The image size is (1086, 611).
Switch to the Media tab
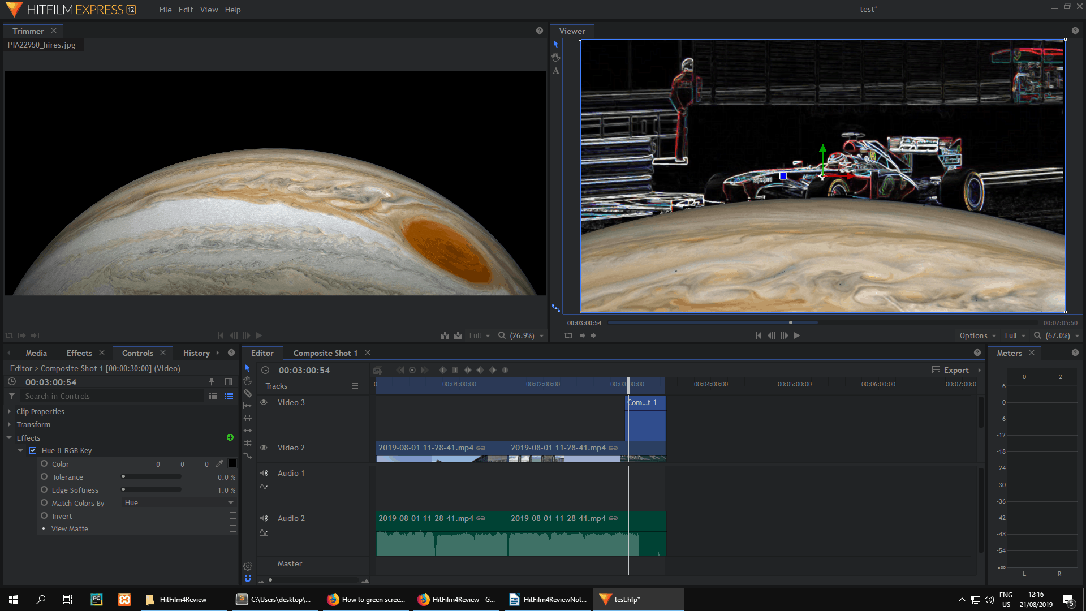[36, 353]
